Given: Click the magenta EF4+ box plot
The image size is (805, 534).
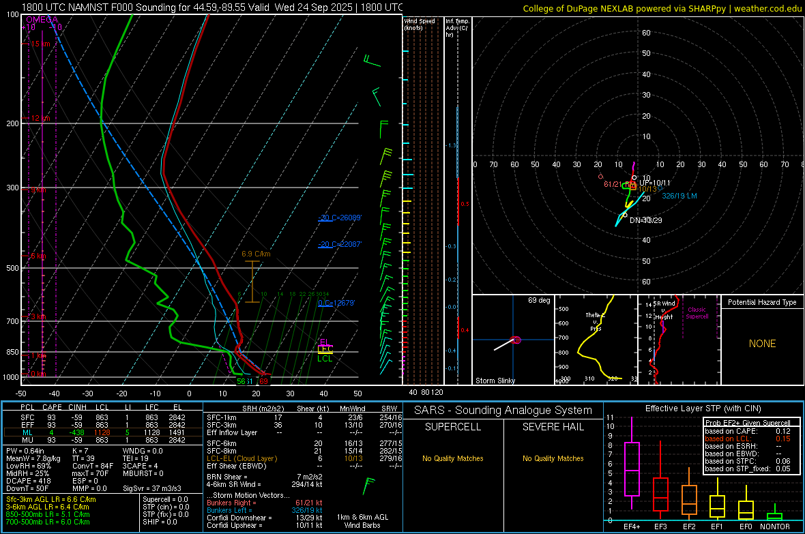Looking at the screenshot, I should point(632,464).
